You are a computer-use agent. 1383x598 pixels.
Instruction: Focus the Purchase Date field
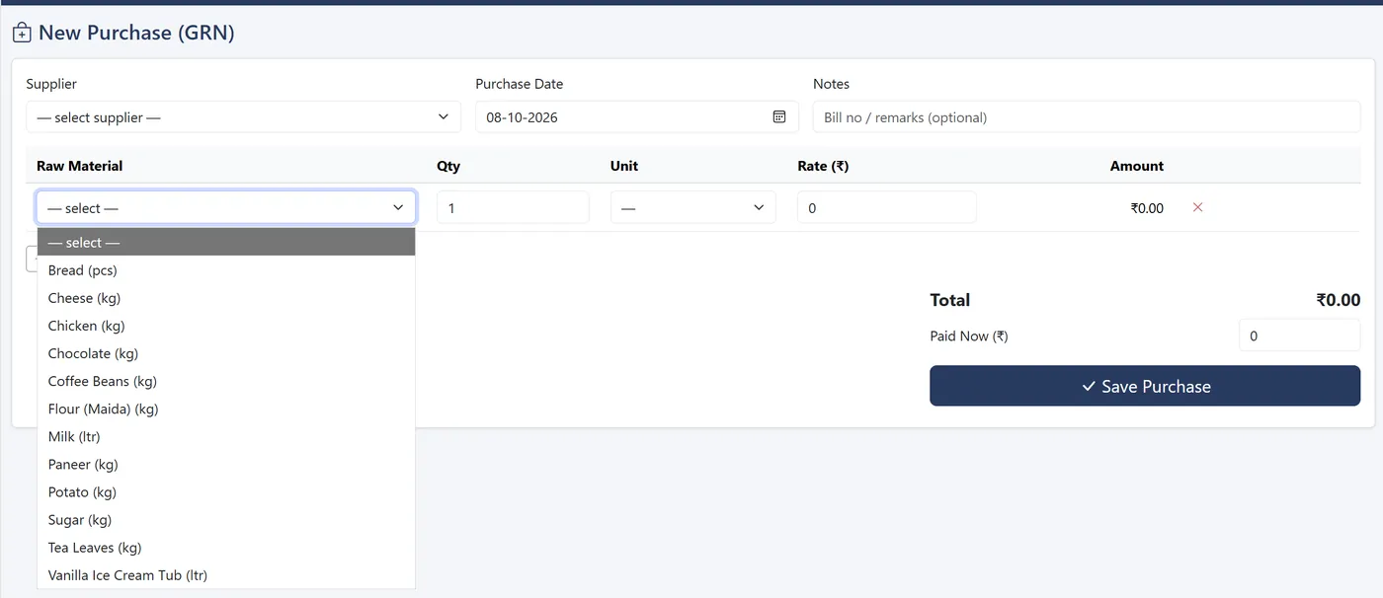[x=637, y=116]
